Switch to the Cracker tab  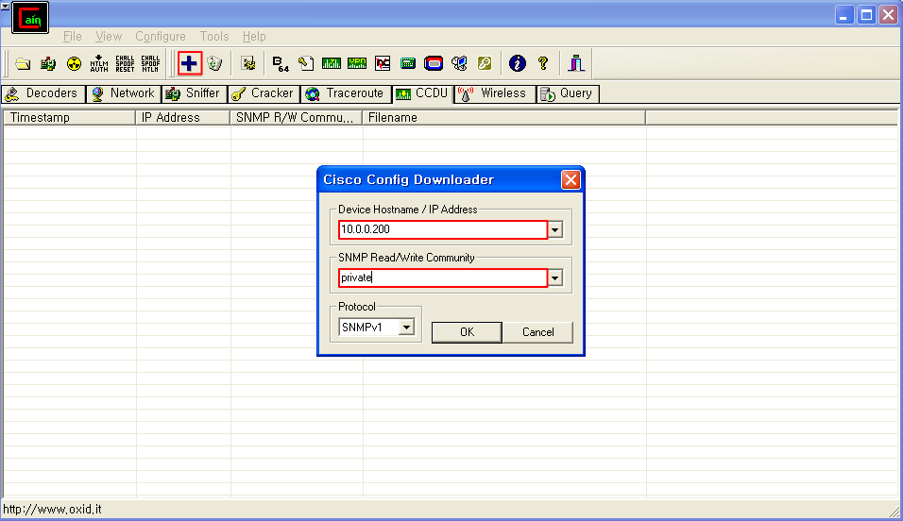[x=264, y=93]
